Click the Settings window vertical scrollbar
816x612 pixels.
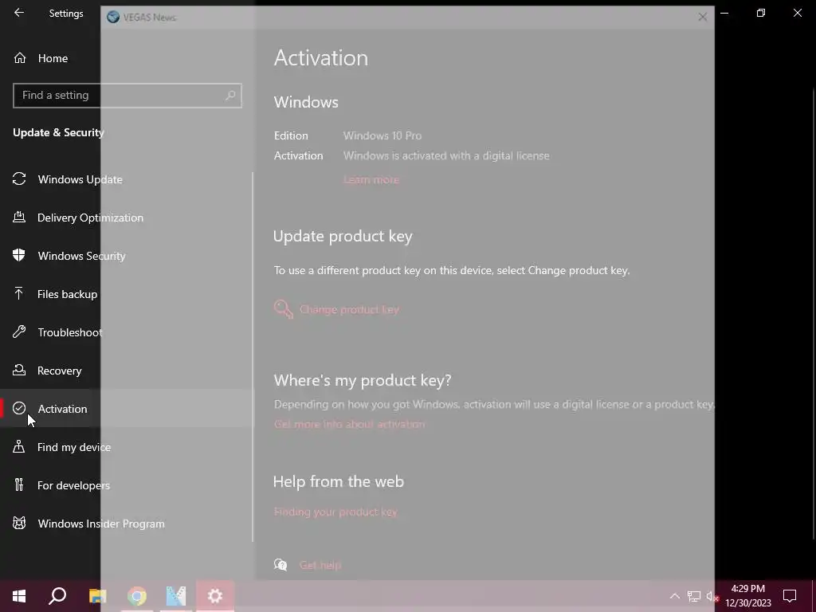click(x=813, y=312)
